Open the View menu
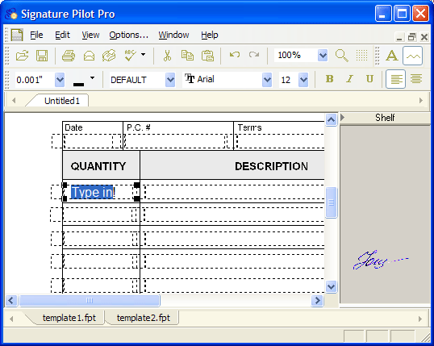Screen dimensions: 434x346 tap(90, 35)
